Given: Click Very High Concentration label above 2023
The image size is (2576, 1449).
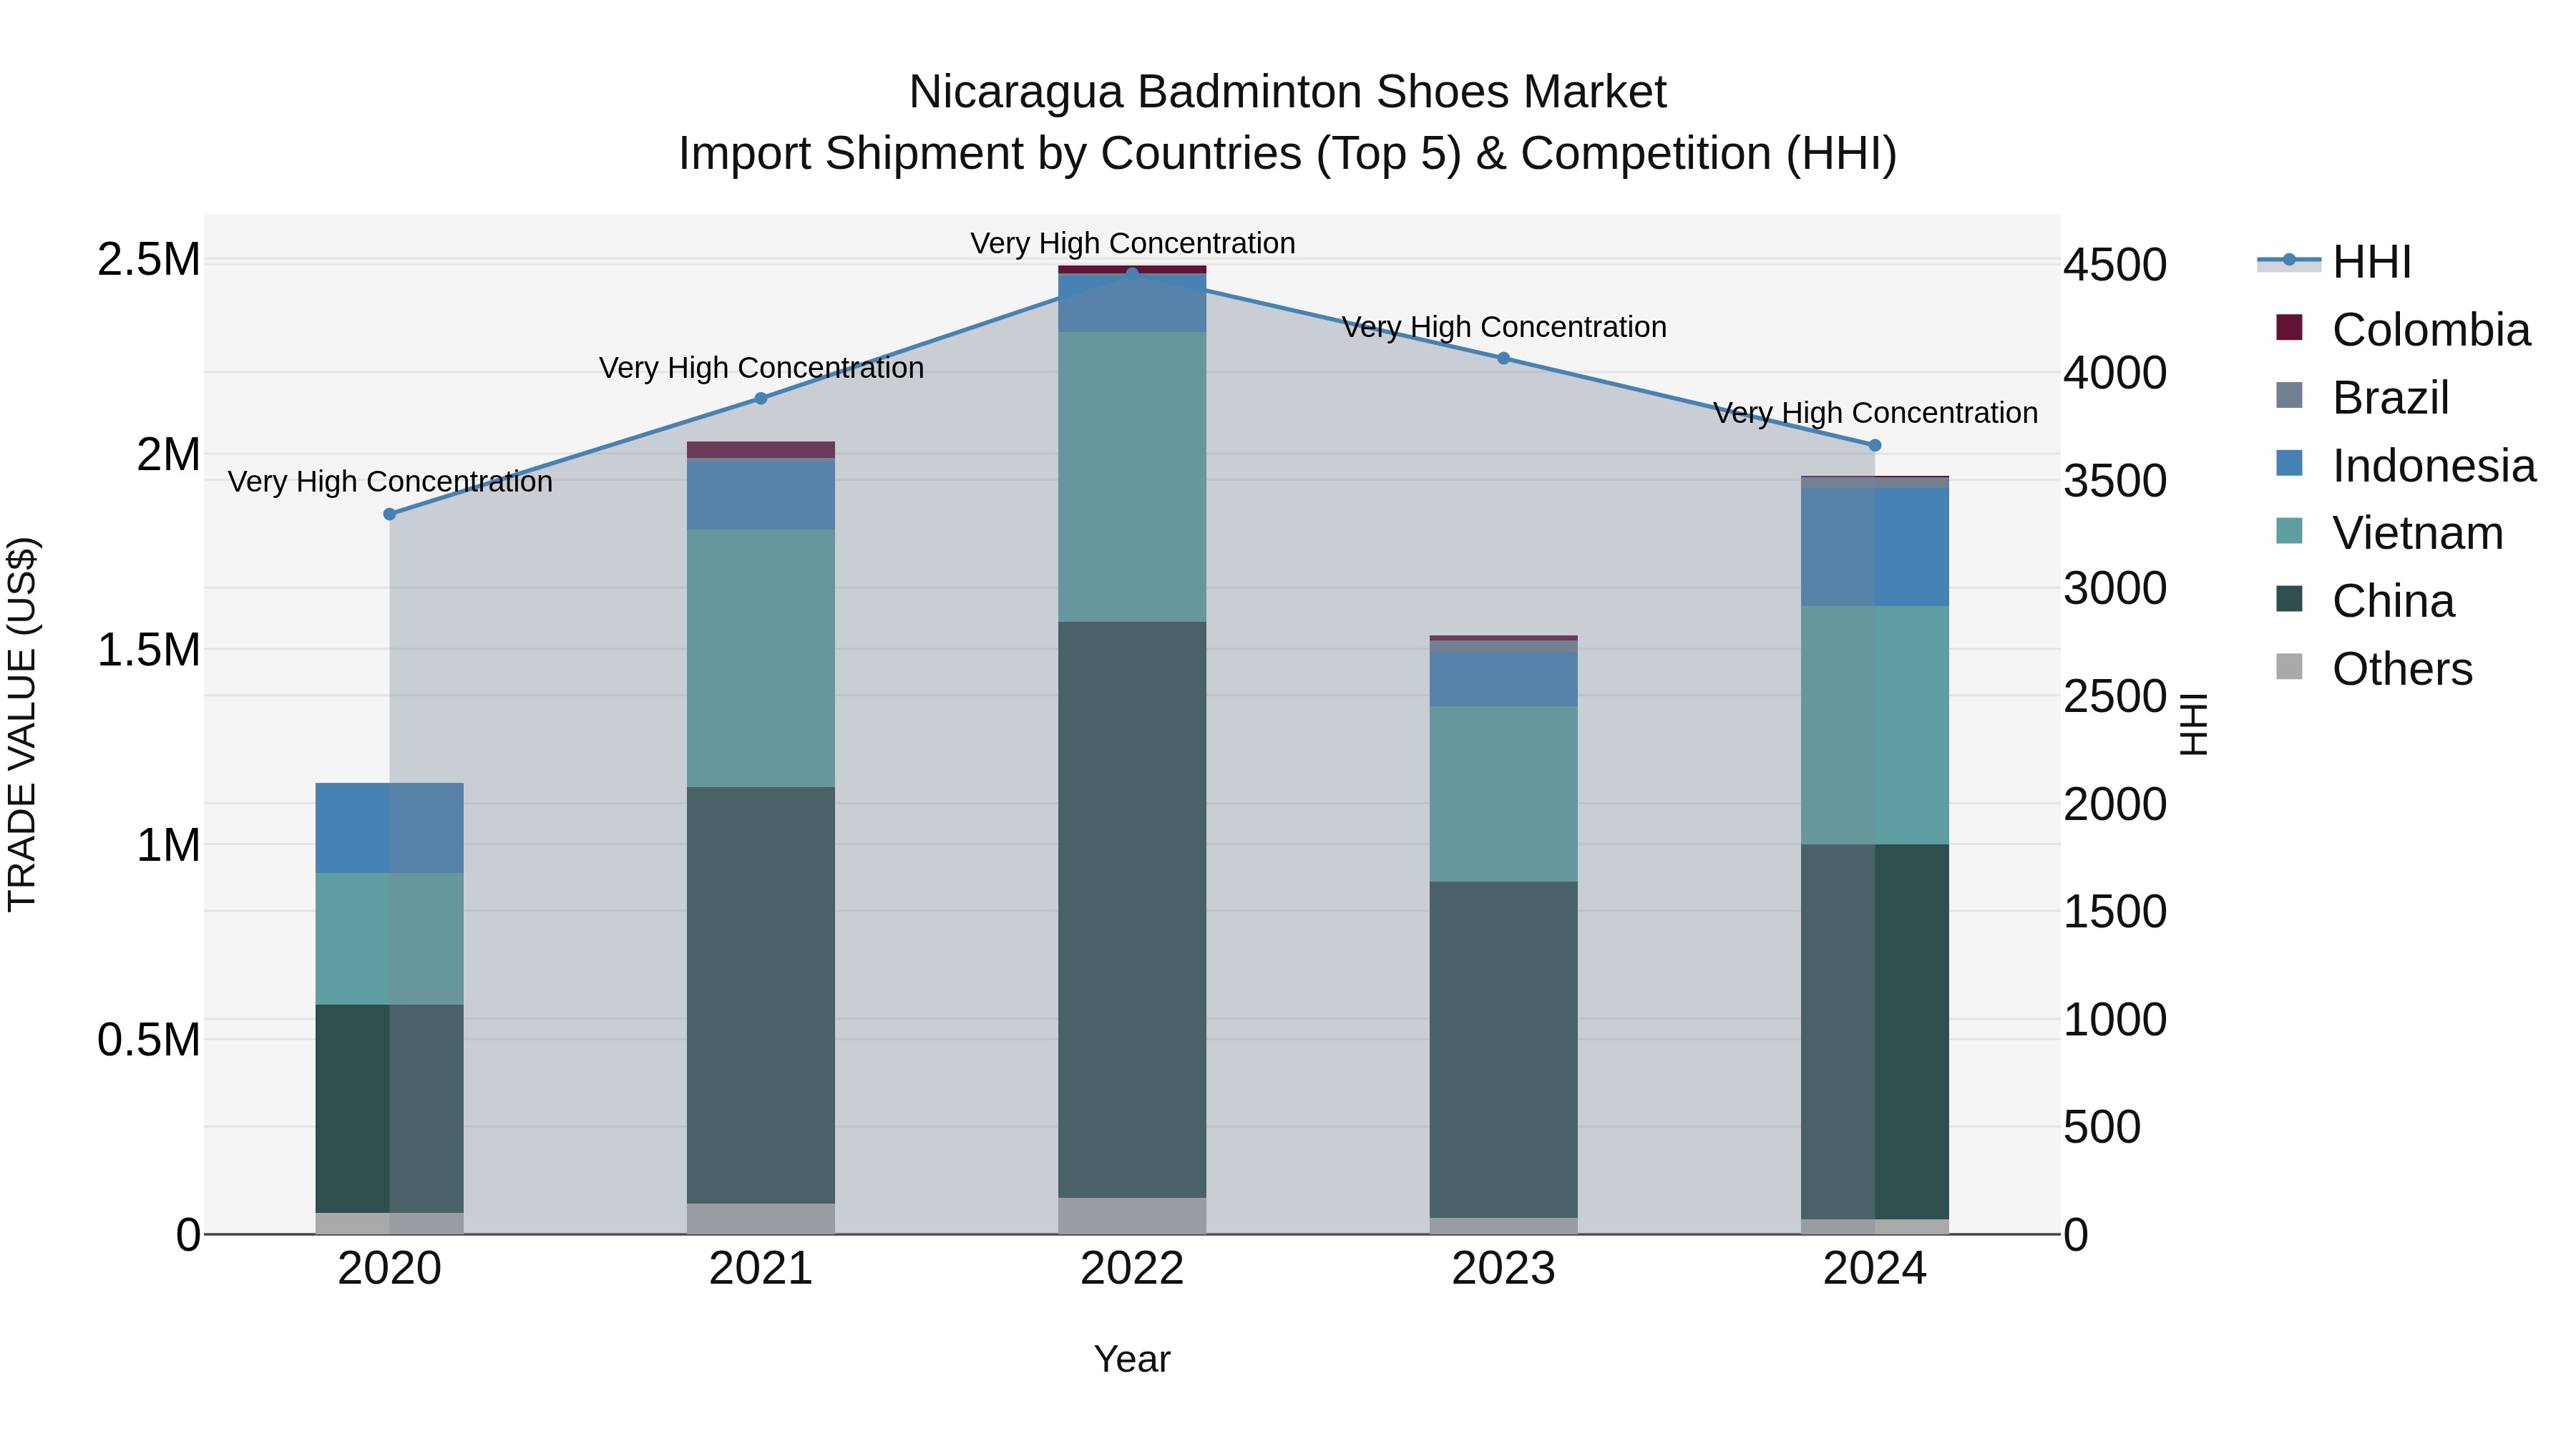Looking at the screenshot, I should tap(1503, 327).
